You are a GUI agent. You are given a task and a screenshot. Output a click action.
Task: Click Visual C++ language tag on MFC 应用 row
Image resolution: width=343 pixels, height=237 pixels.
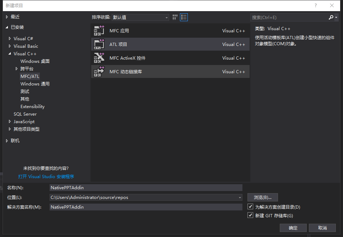233,31
